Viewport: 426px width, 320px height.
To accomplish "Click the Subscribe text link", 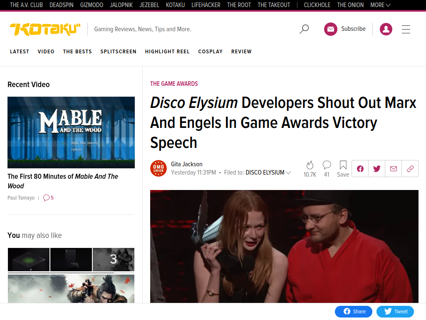I will 353,29.
